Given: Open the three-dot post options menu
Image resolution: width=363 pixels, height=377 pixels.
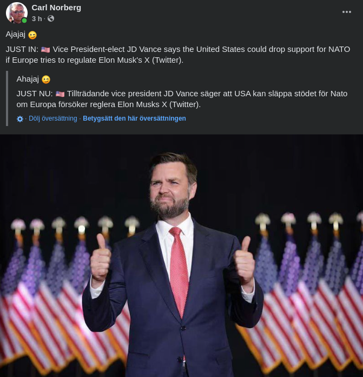Looking at the screenshot, I should click(x=347, y=12).
